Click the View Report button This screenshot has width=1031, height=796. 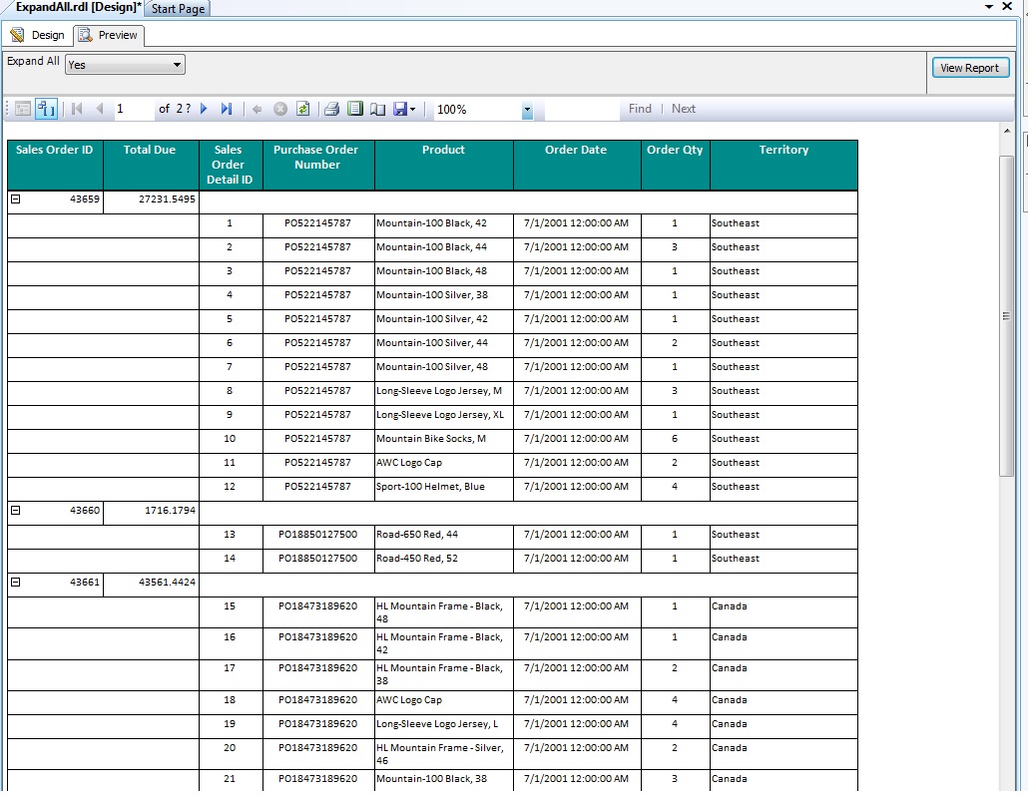[x=969, y=67]
